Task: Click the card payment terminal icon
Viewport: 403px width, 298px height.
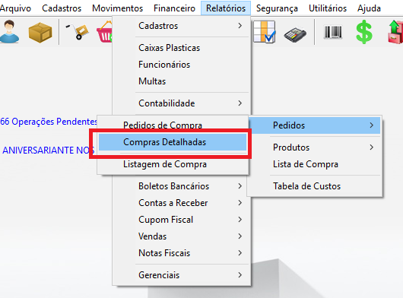Action: [295, 33]
